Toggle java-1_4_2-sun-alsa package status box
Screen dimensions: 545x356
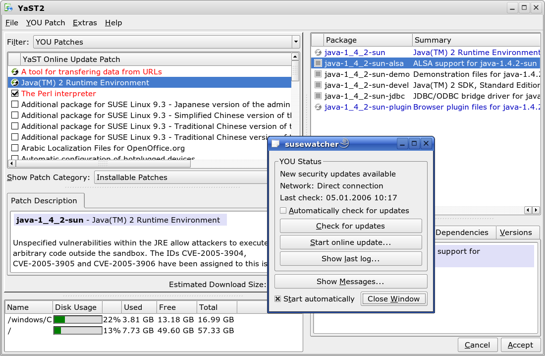pos(318,63)
